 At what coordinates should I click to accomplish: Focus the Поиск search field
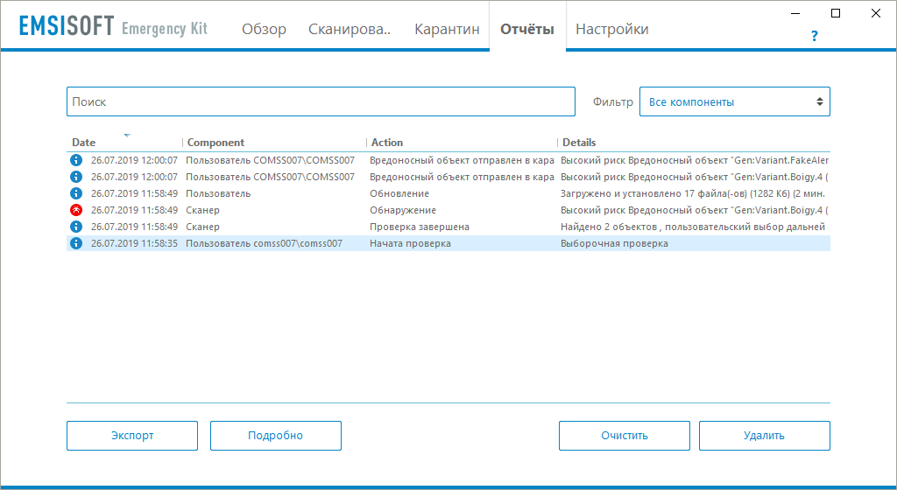[321, 101]
